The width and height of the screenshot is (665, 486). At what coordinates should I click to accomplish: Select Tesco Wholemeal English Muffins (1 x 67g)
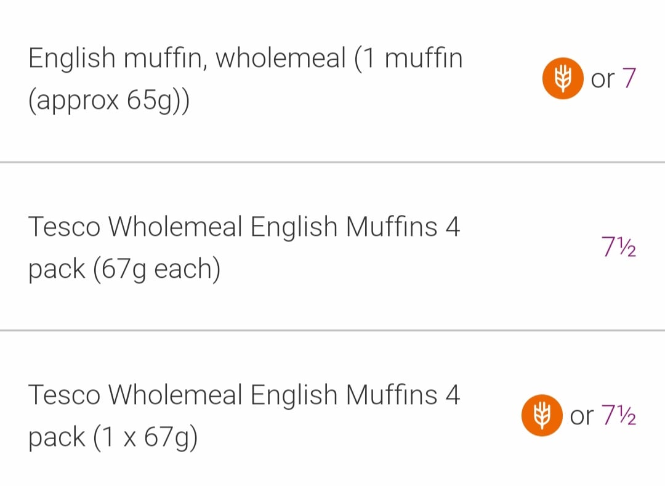click(244, 416)
